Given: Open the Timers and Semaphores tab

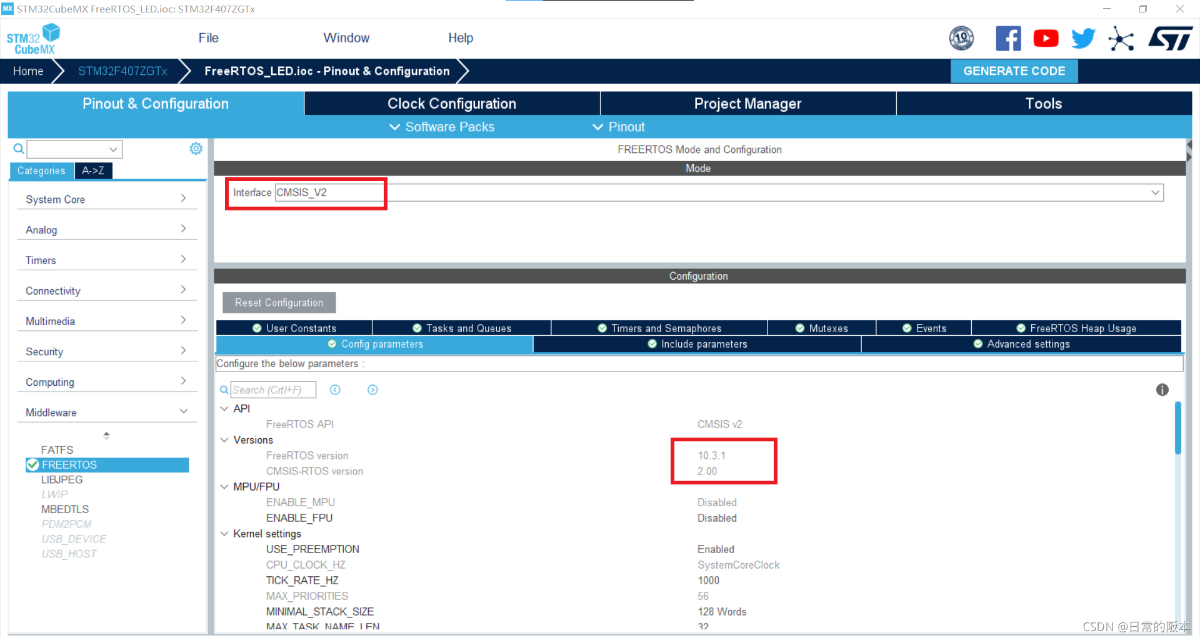Looking at the screenshot, I should pos(659,328).
